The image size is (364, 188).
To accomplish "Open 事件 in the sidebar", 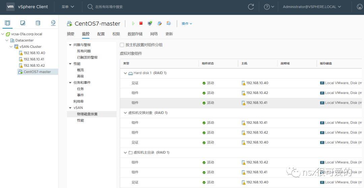I will [81, 95].
